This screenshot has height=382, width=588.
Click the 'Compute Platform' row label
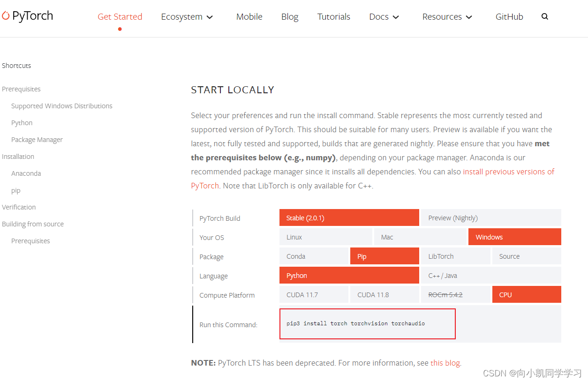(227, 295)
